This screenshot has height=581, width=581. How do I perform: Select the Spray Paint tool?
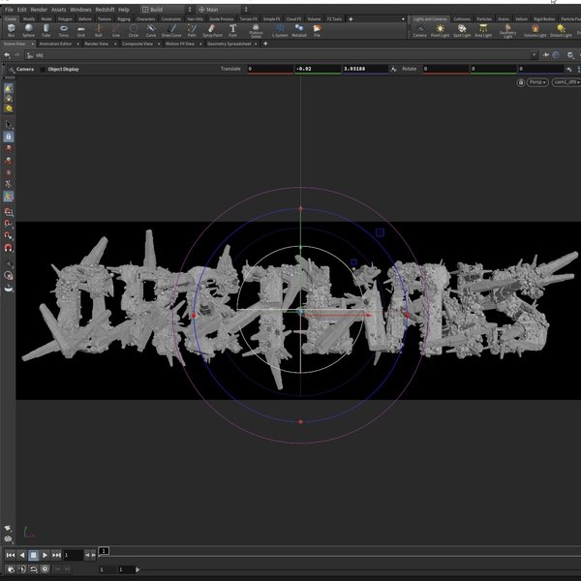212,30
